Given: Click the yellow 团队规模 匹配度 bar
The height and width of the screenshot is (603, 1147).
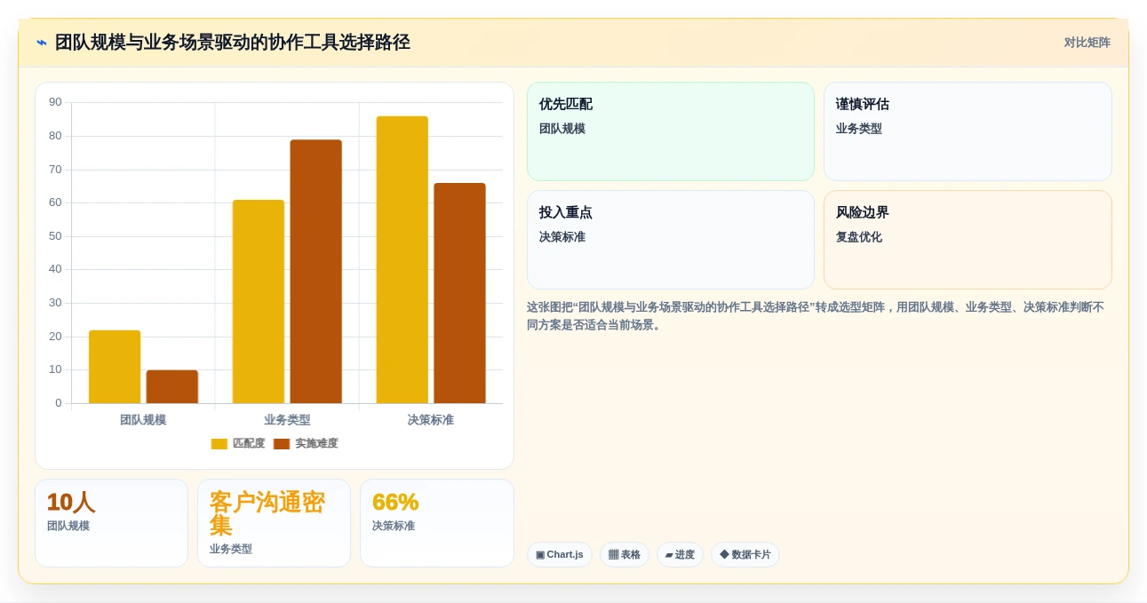Looking at the screenshot, I should pyautogui.click(x=115, y=367).
